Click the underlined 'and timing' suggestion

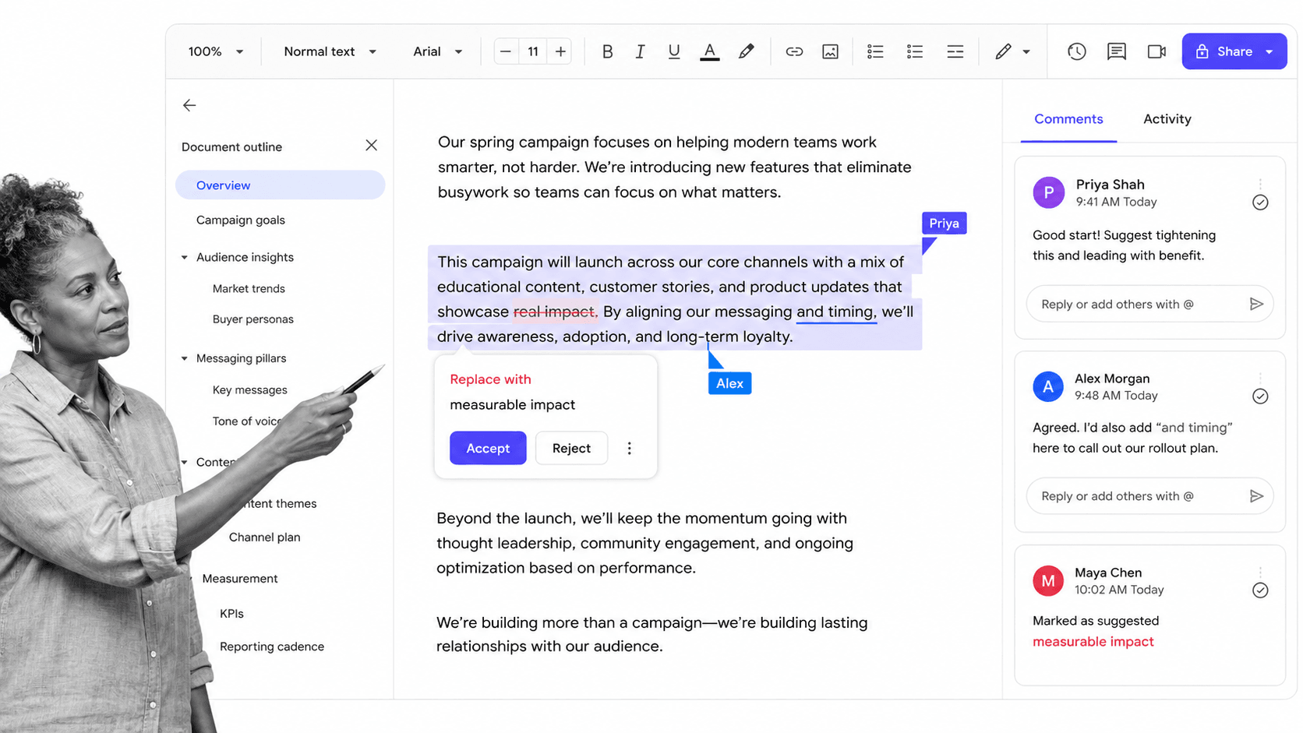pyautogui.click(x=835, y=312)
